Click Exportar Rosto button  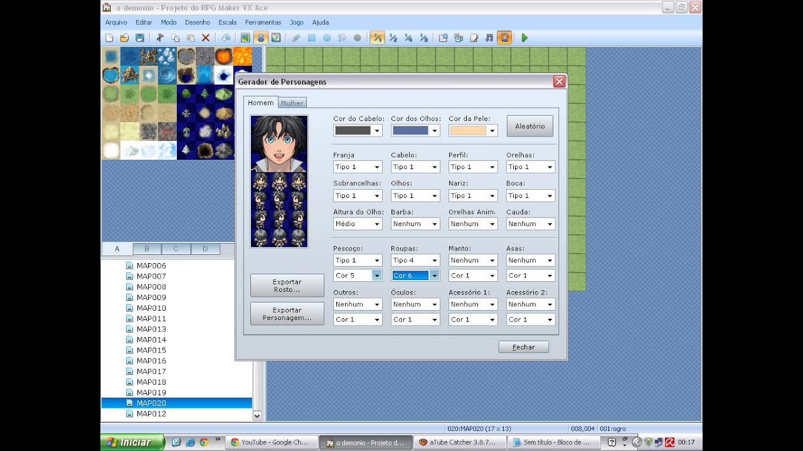[287, 286]
